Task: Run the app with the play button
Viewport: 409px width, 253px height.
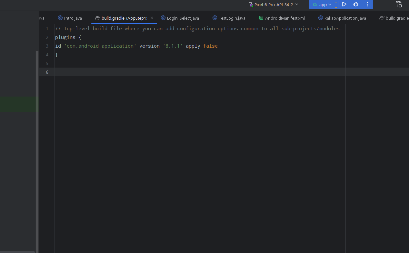Action: pyautogui.click(x=344, y=5)
